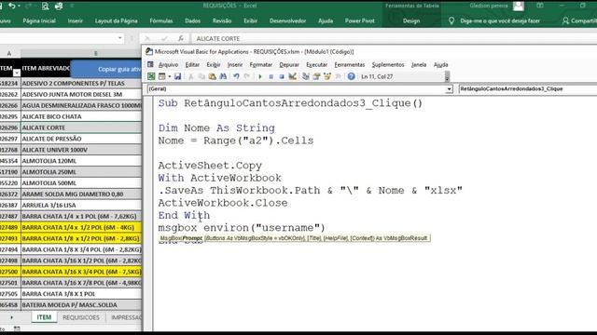Screen dimensions: 597x335
Task: Open procedure dropdown showing RetânguloCantosArredondados3_Clique
Action: click(x=528, y=89)
